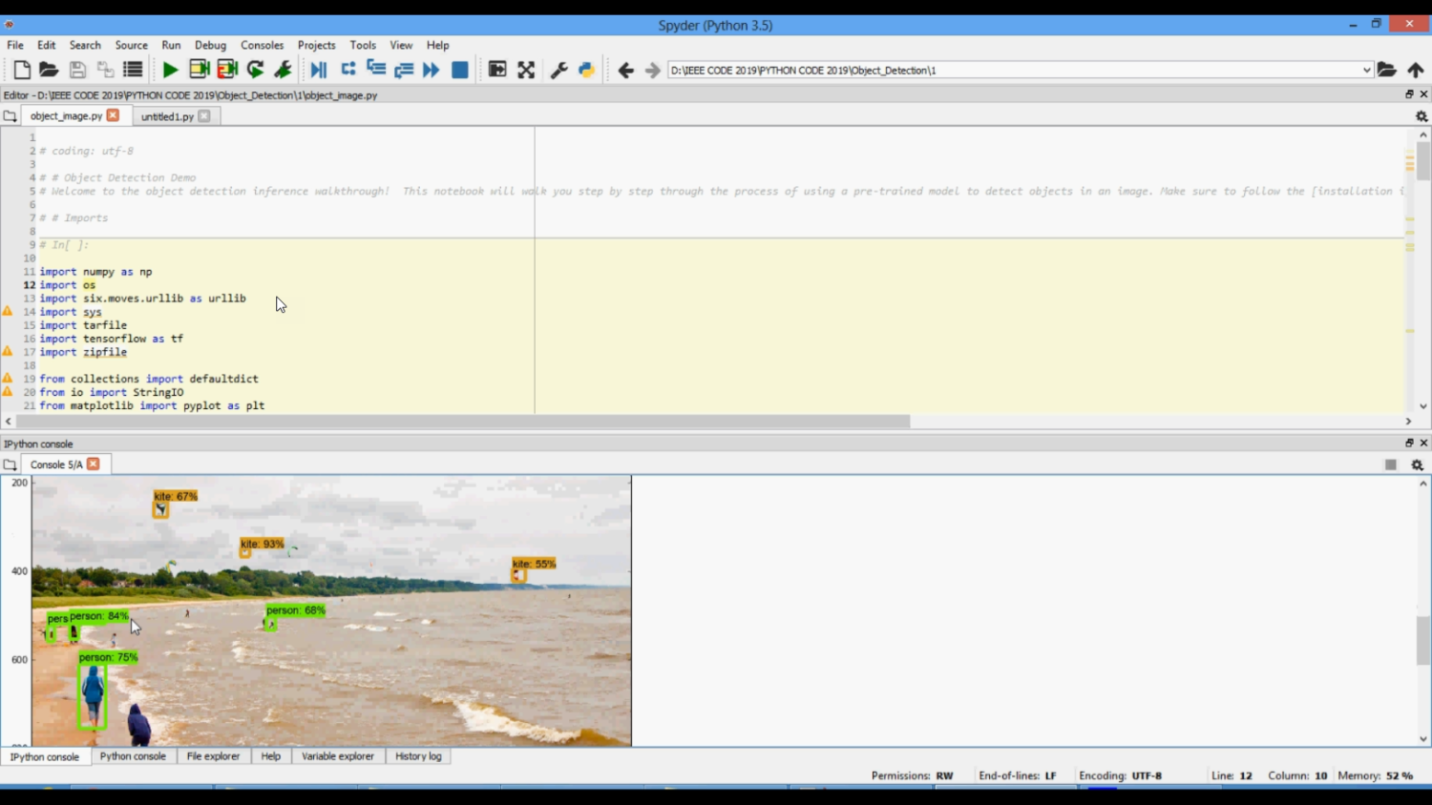Open the PYTHONPATH manager Python icon

586,70
